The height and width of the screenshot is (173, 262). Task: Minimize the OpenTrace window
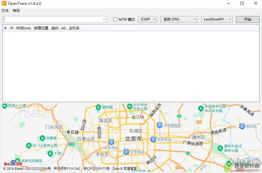pyautogui.click(x=229, y=3)
